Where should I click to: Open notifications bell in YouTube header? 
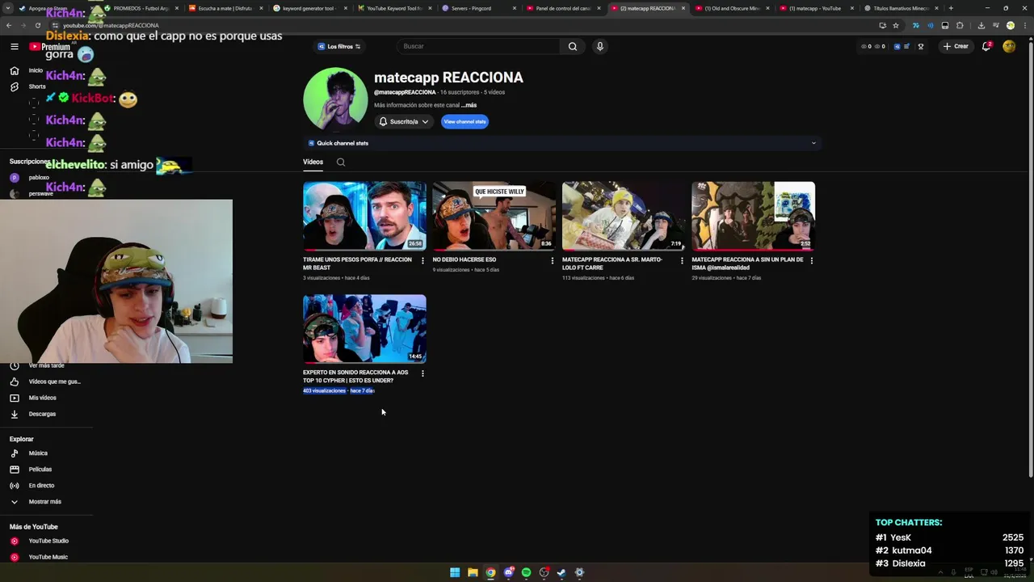pyautogui.click(x=986, y=46)
